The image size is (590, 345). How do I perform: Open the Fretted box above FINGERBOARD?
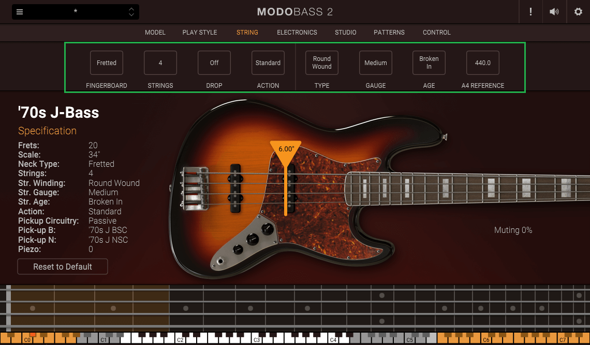[x=107, y=62]
